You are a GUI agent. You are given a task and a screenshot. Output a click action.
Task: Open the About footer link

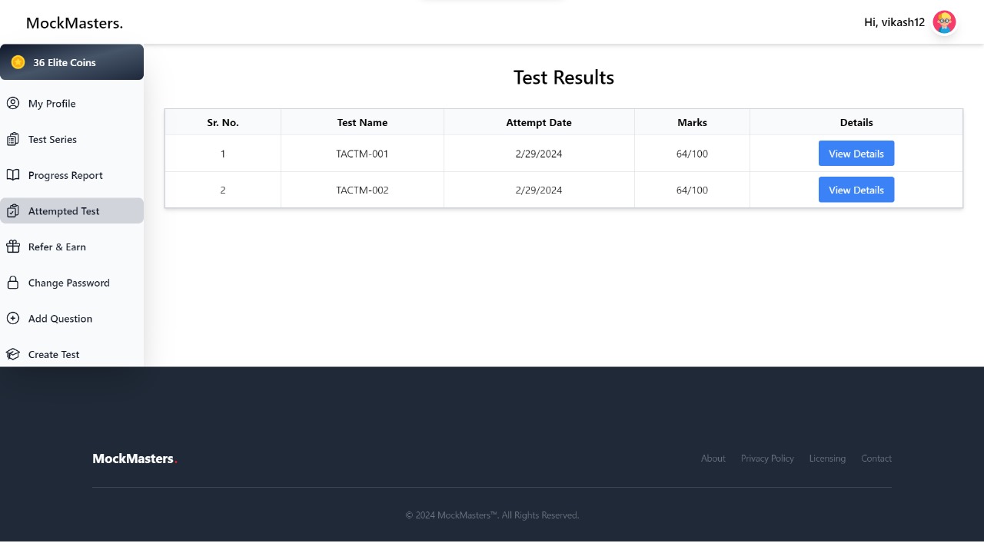point(713,459)
